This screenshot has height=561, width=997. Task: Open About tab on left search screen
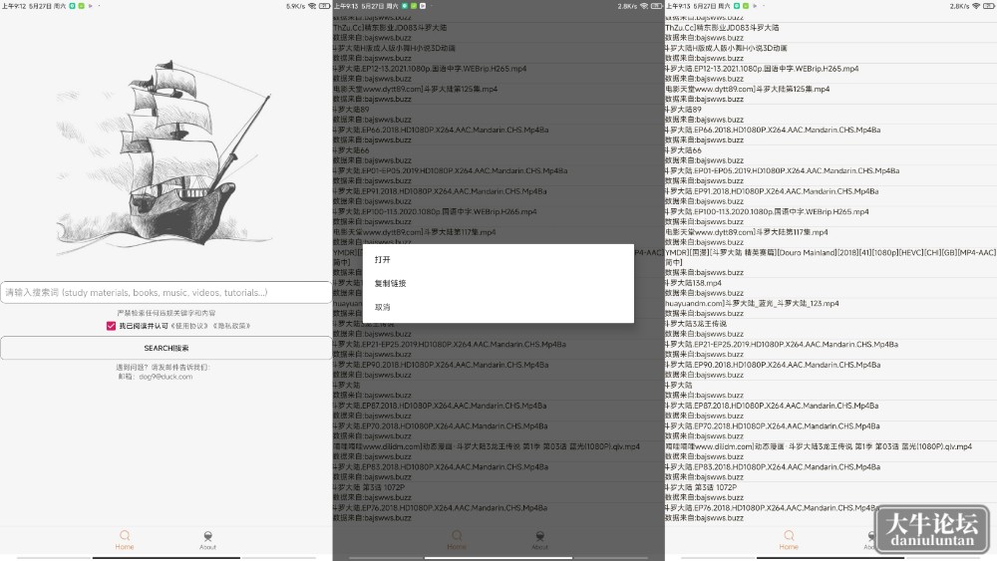pos(208,540)
